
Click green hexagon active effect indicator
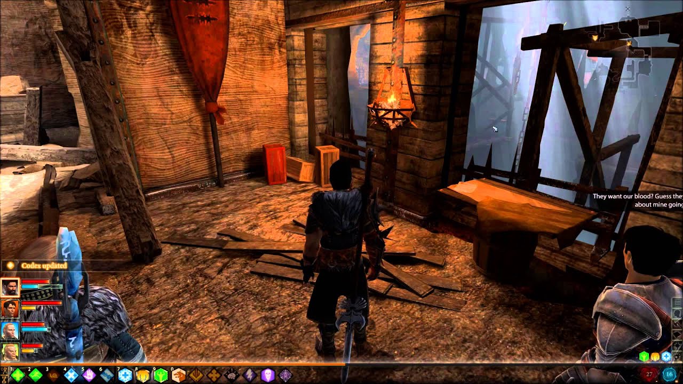[x=644, y=357]
